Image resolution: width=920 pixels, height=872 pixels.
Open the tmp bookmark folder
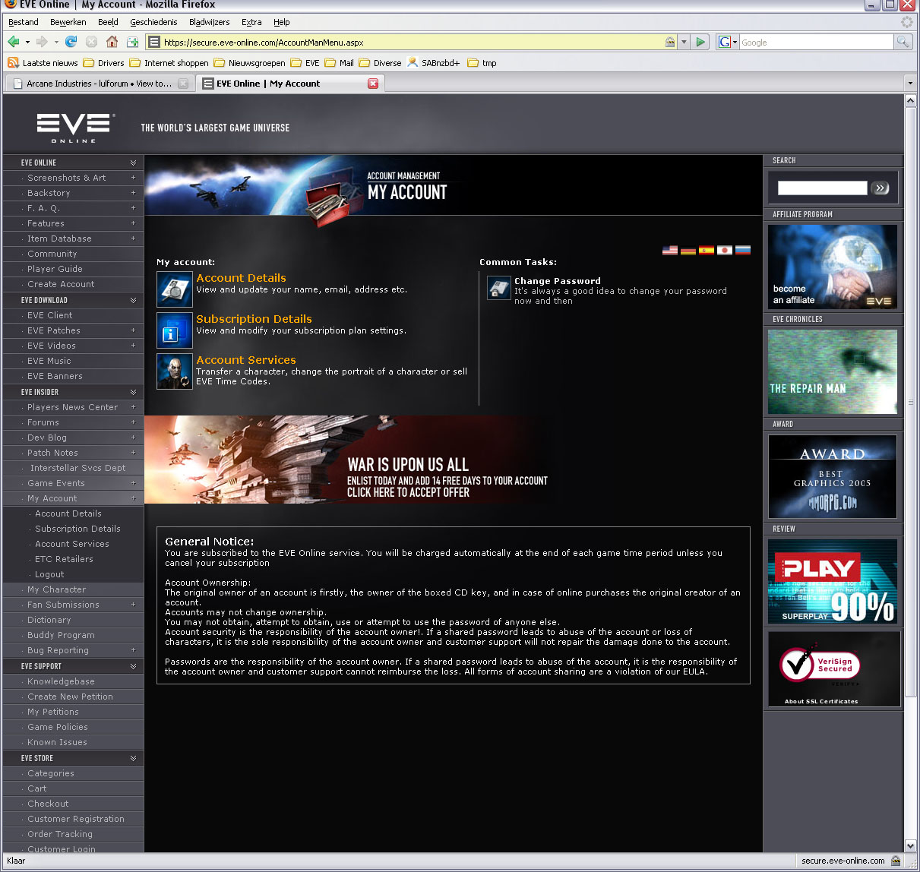[x=482, y=63]
